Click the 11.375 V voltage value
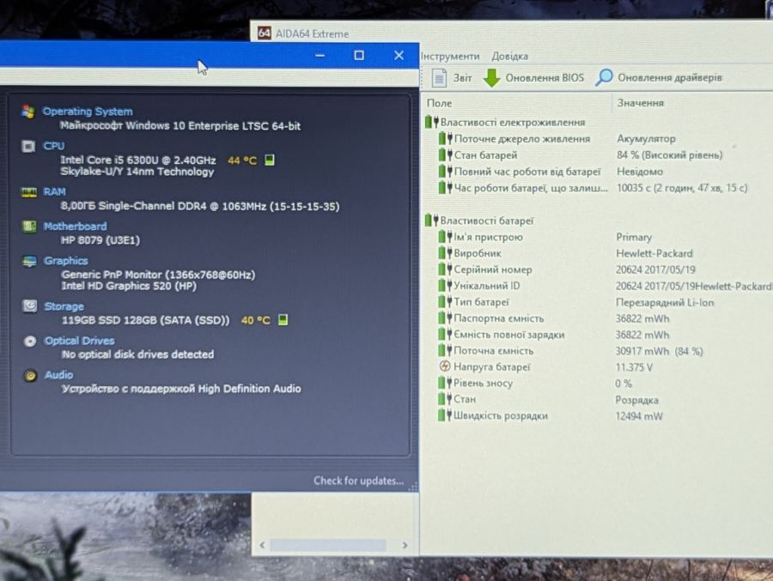Screen dimensions: 773x581 [634, 367]
